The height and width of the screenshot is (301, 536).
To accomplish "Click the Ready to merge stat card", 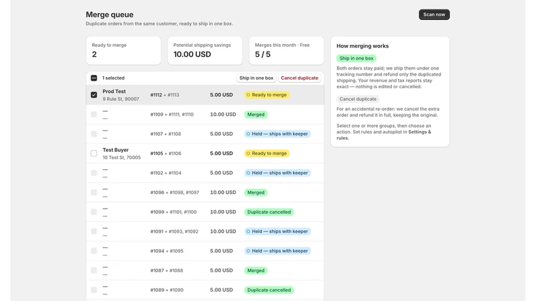I will click(x=123, y=51).
